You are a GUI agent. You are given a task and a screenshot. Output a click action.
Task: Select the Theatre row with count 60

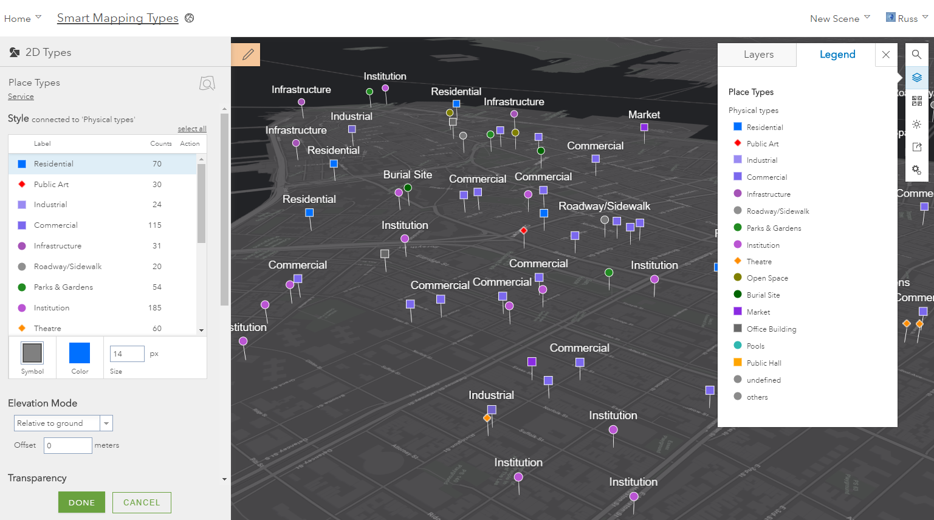pyautogui.click(x=102, y=327)
